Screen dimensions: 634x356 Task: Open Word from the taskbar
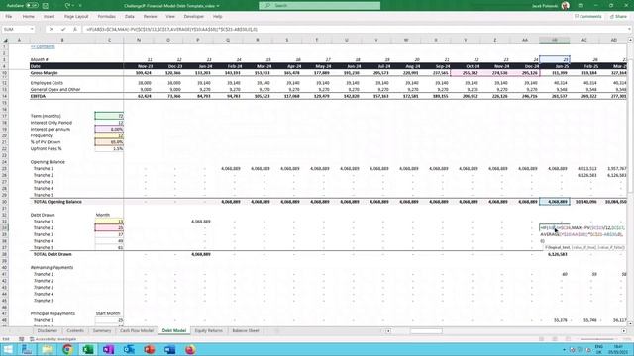[x=169, y=349]
